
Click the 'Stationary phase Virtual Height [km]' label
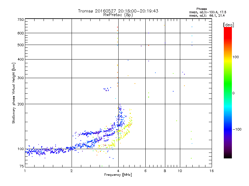(x=14, y=93)
